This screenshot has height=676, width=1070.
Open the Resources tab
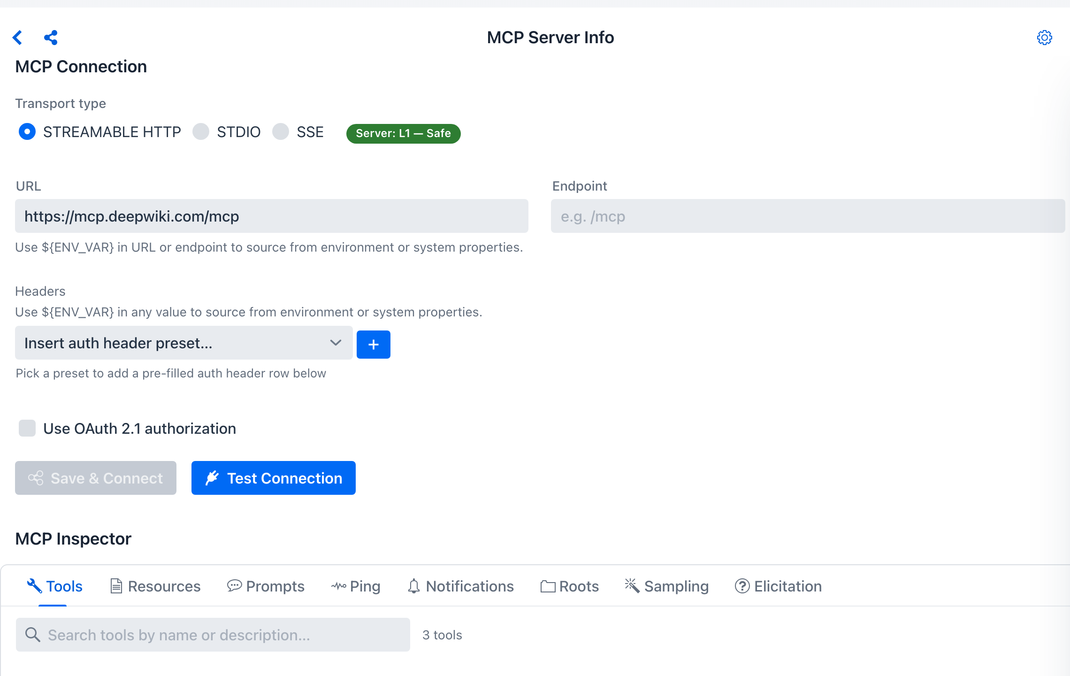pyautogui.click(x=155, y=586)
